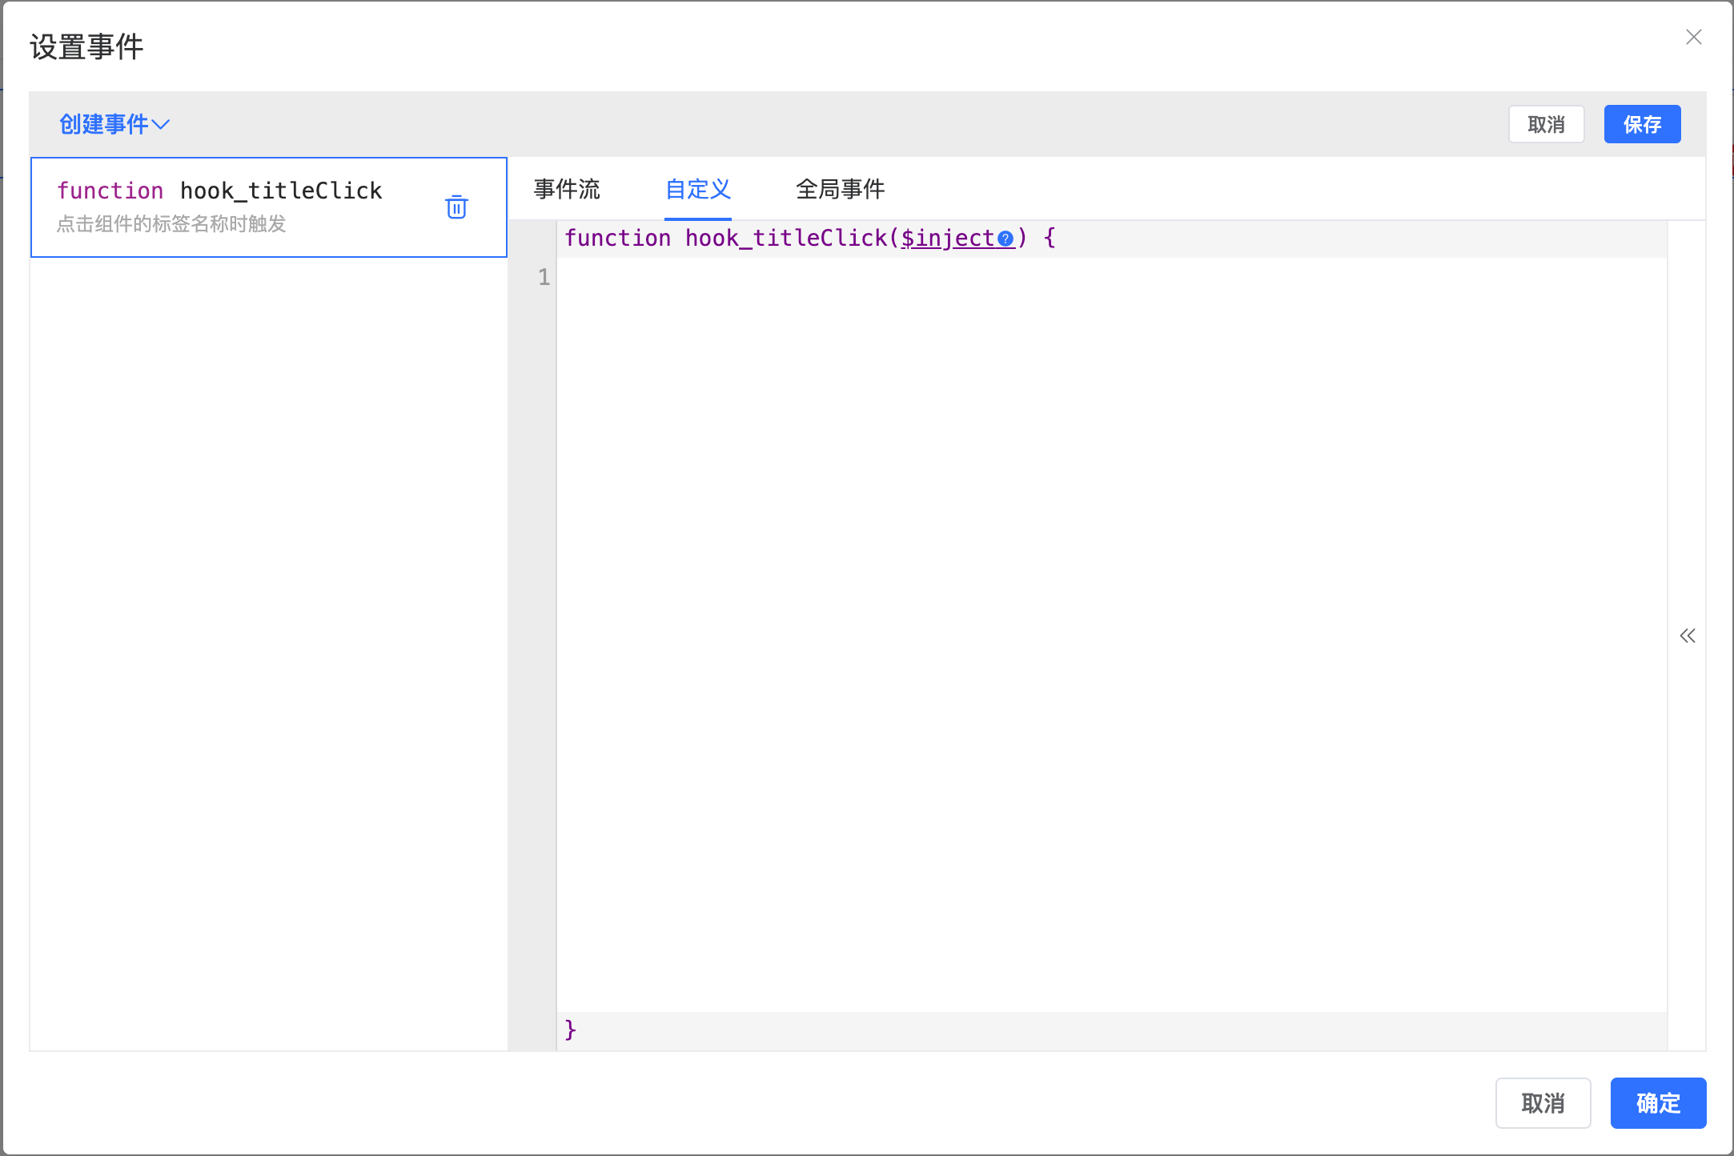Click the blue help icon beside $inject
This screenshot has width=1734, height=1156.
pos(1005,239)
